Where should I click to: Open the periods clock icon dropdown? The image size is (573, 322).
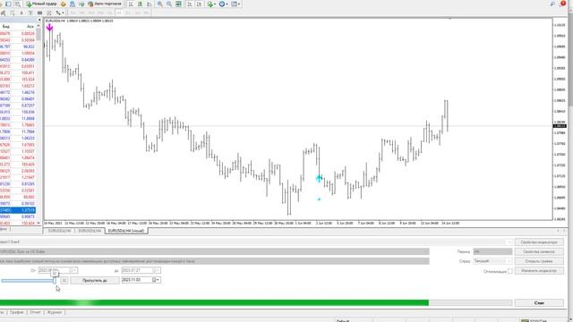click(x=223, y=4)
